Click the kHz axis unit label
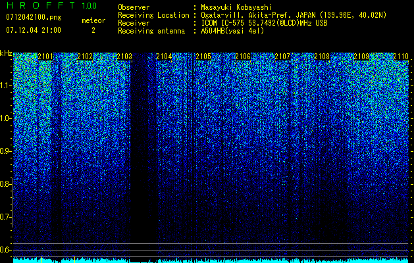 6,53
